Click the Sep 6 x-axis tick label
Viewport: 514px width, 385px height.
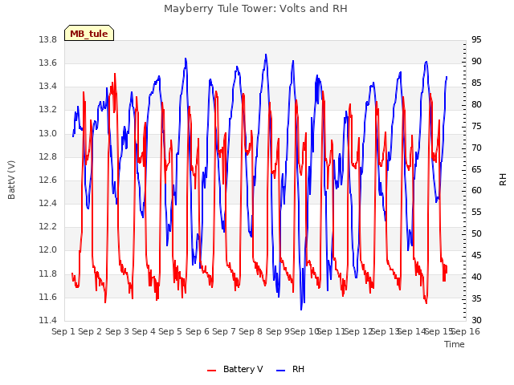tap(198, 331)
